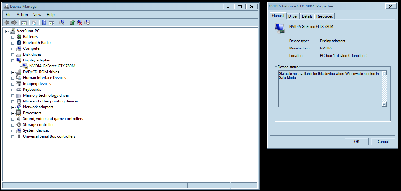This screenshot has height=191, width=401.
Task: Click Scan for hardware changes icon
Action: pos(62,22)
